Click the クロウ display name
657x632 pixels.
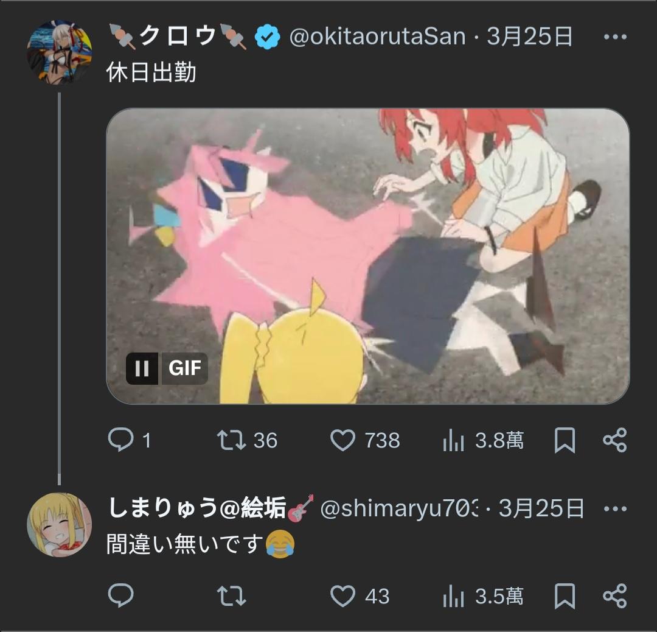point(178,37)
